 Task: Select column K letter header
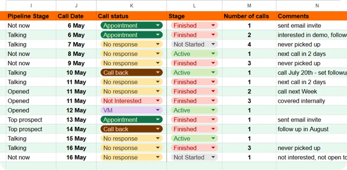pos(131,6)
